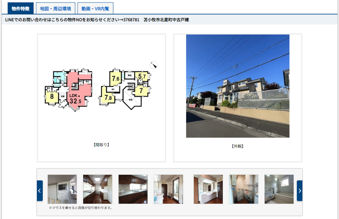Open the large exterior house photo
This screenshot has width=339, height=219.
click(237, 86)
